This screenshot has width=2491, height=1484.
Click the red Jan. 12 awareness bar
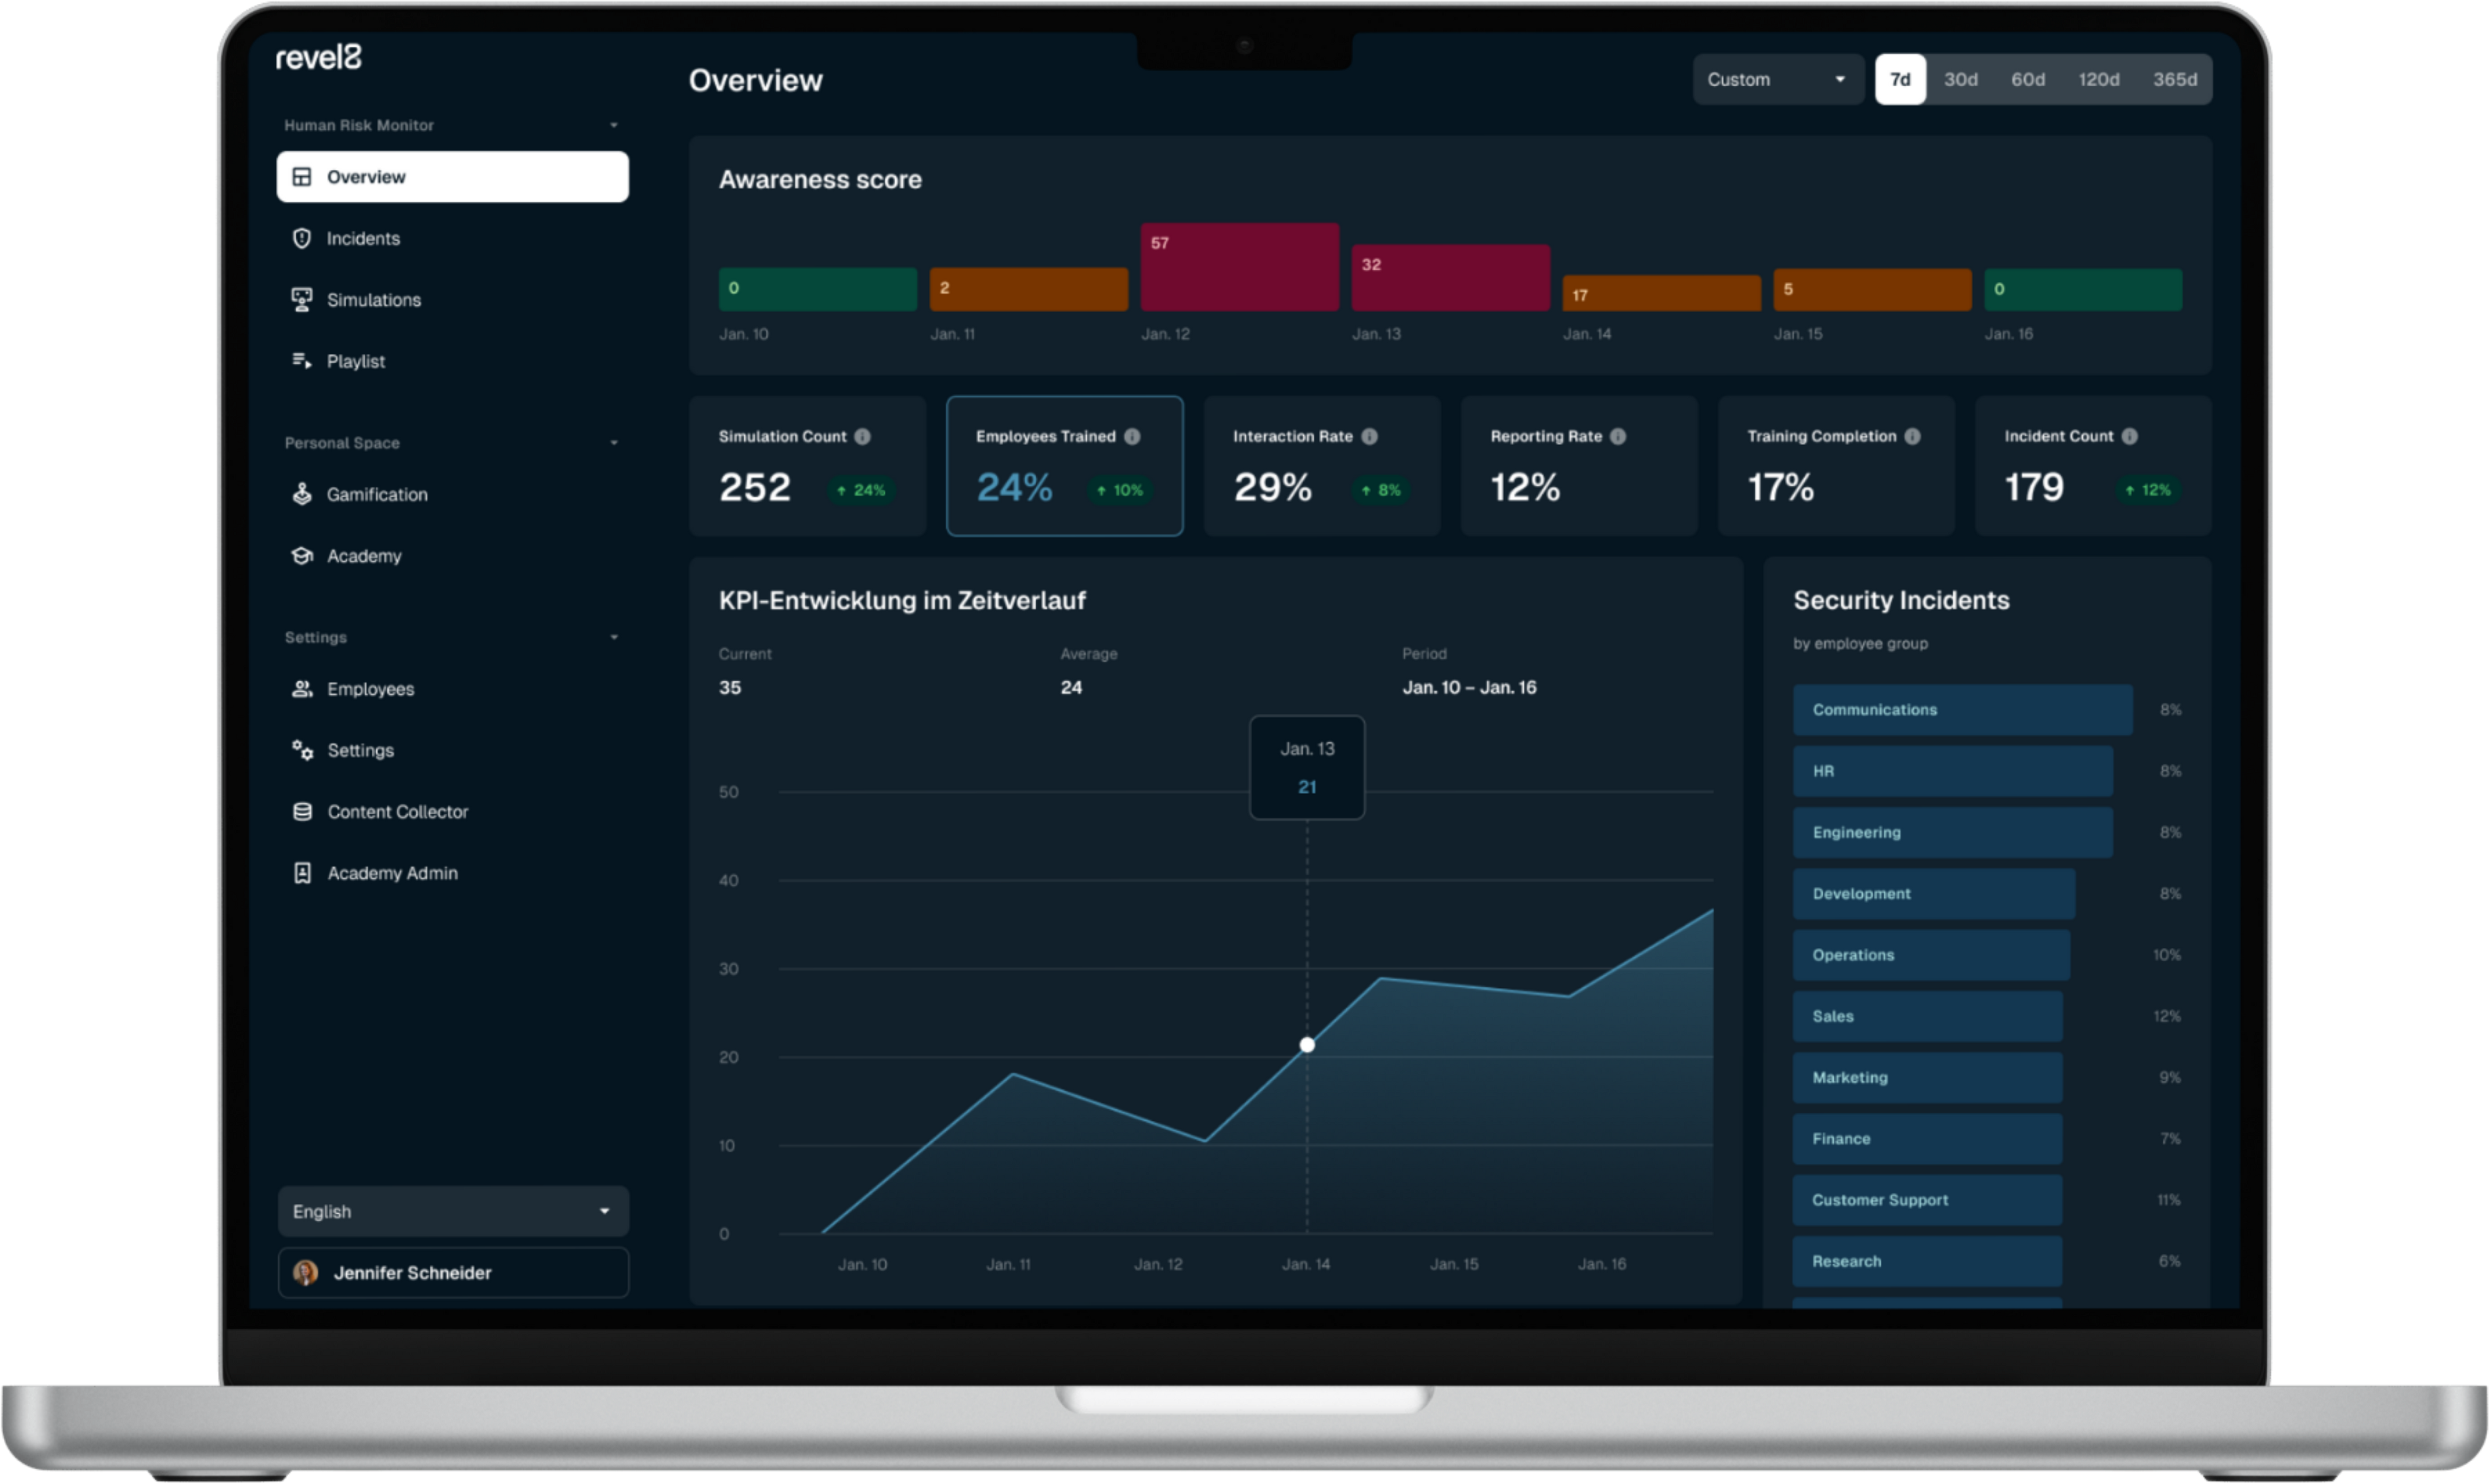coord(1239,267)
